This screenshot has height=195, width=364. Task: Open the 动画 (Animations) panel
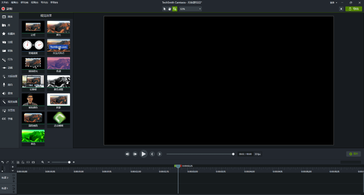pos(9,68)
